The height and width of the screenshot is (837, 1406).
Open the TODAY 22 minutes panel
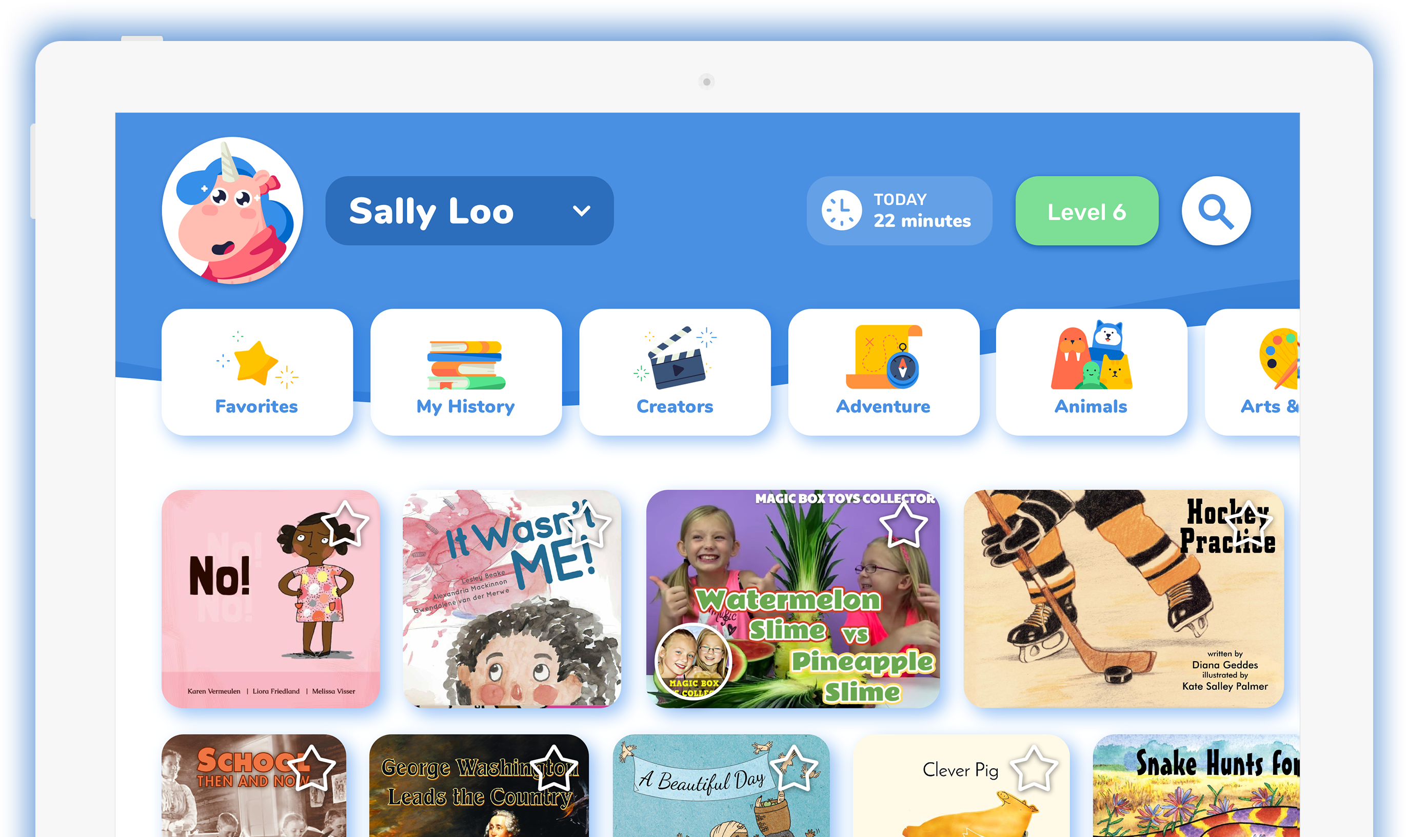(899, 211)
